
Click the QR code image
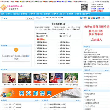(84, 7)
